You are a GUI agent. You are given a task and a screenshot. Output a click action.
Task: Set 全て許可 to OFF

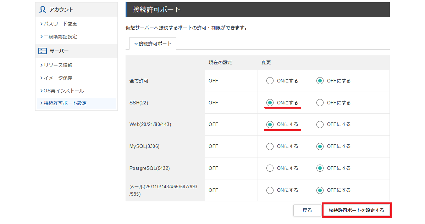[320, 81]
